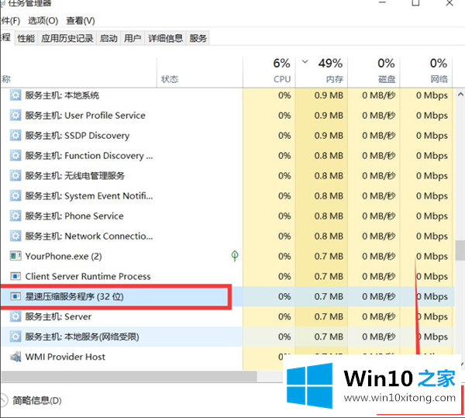465x418 pixels.
Task: Click the YourPhone.exe process icon
Action: pyautogui.click(x=15, y=257)
